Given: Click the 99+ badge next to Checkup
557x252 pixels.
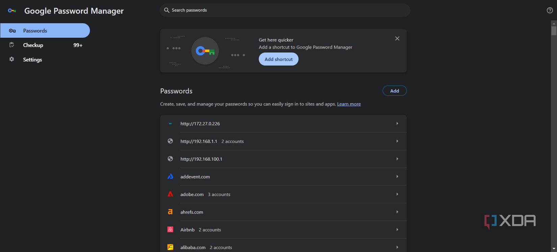Looking at the screenshot, I should pyautogui.click(x=78, y=45).
